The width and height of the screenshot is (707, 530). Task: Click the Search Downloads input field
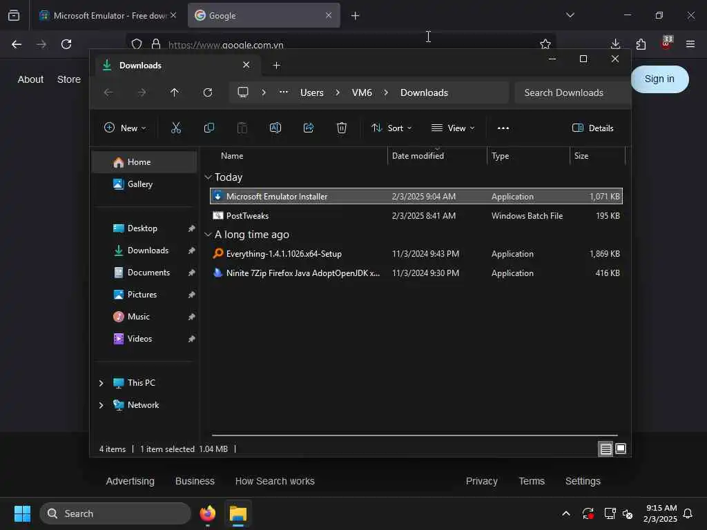(572, 92)
